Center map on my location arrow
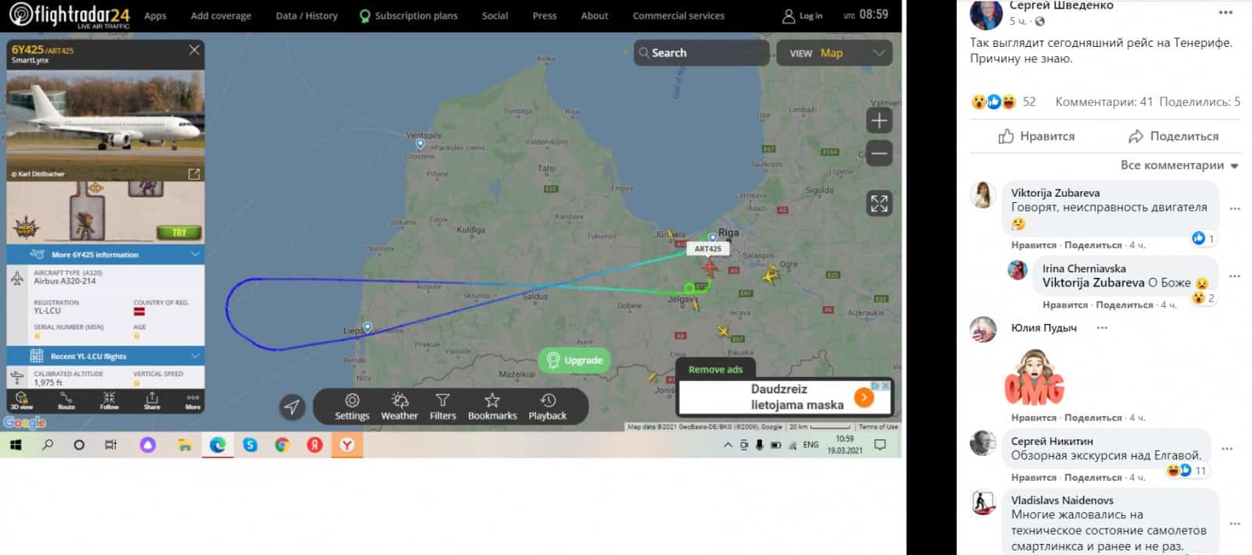Screen dimensions: 1252x555 (292, 407)
